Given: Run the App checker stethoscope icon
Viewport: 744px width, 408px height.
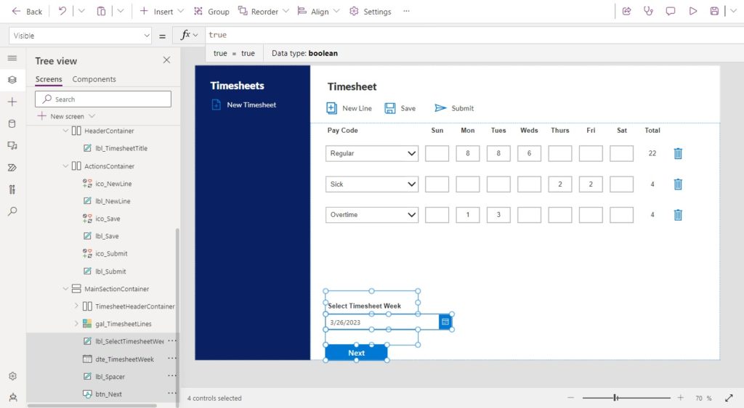Looking at the screenshot, I should pyautogui.click(x=648, y=11).
